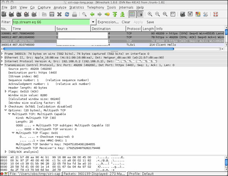This screenshot has width=228, height=176.
Task: Start a new live capture icon
Action: click(19, 14)
